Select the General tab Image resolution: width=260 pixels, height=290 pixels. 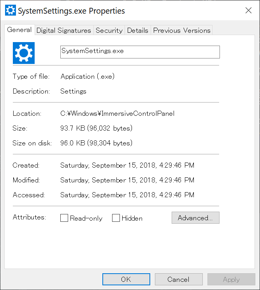tap(19, 30)
